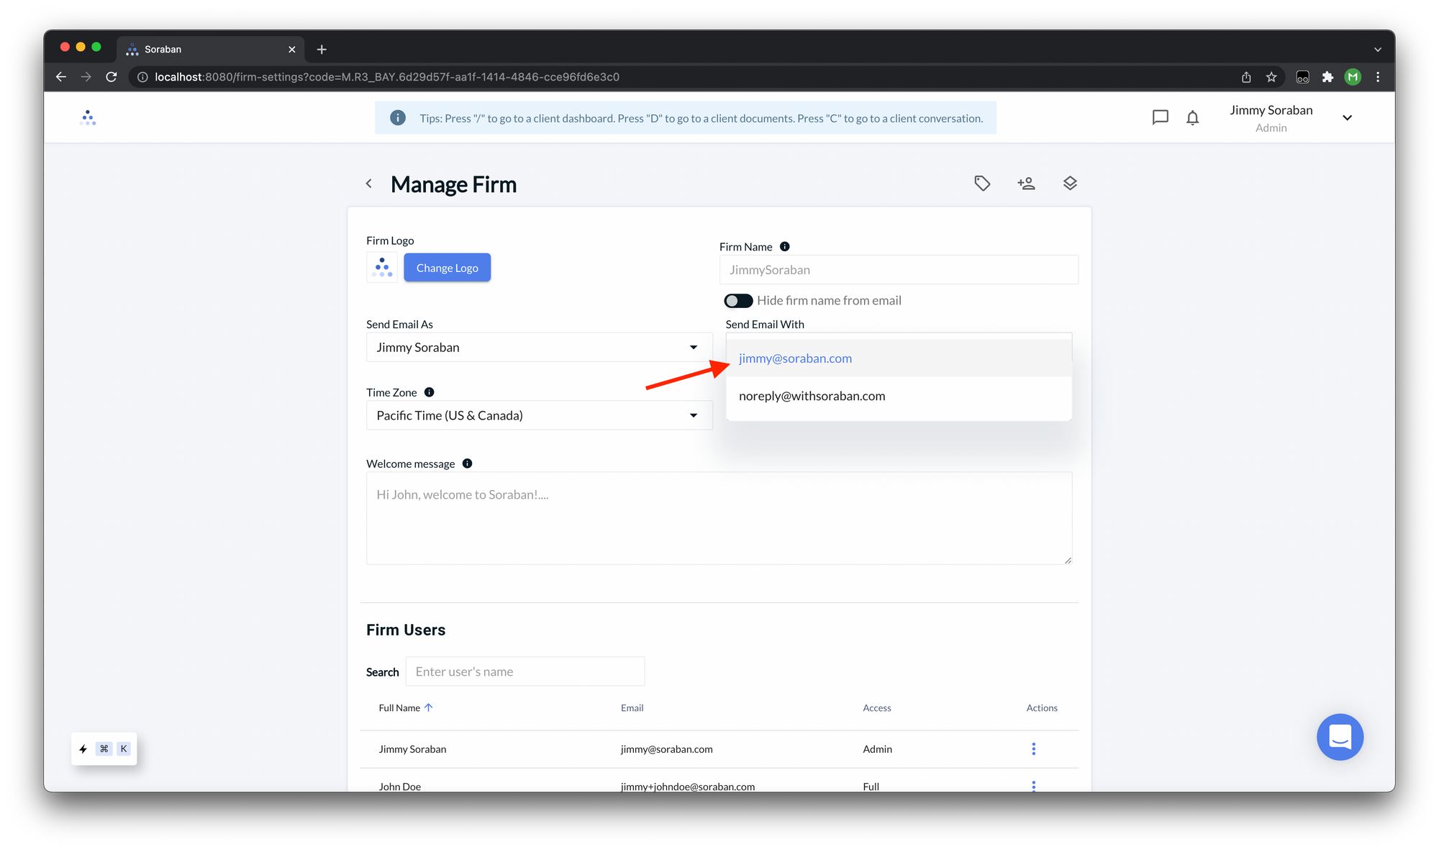Toggle Hide firm name from email
The height and width of the screenshot is (850, 1439).
738,301
